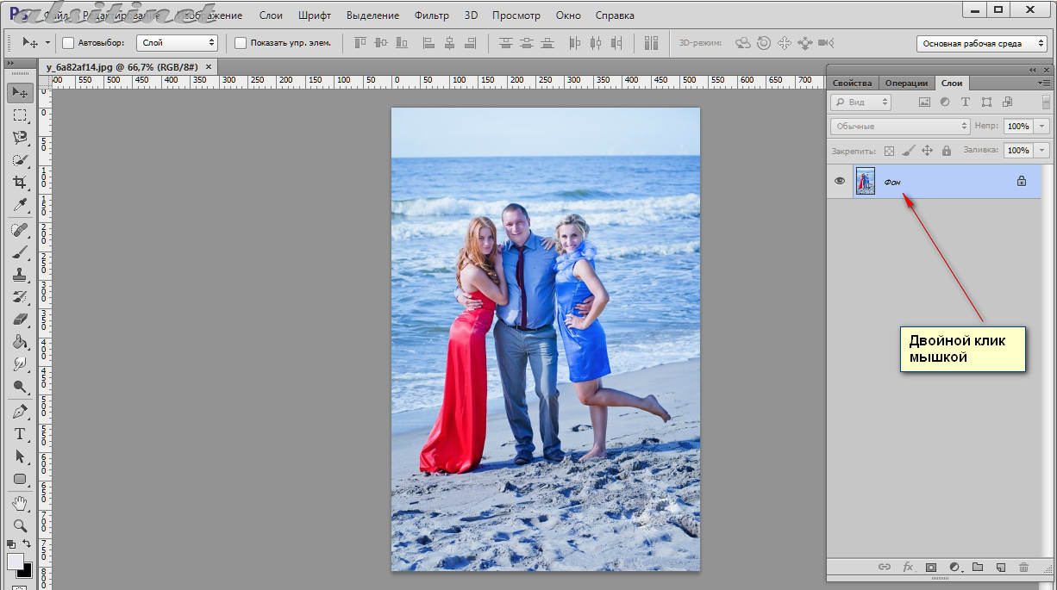
Task: Enable the Автовыбор checkbox
Action: click(x=68, y=42)
